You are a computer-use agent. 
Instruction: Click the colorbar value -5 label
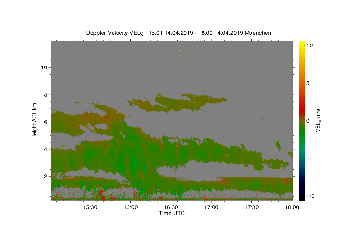tap(309, 158)
